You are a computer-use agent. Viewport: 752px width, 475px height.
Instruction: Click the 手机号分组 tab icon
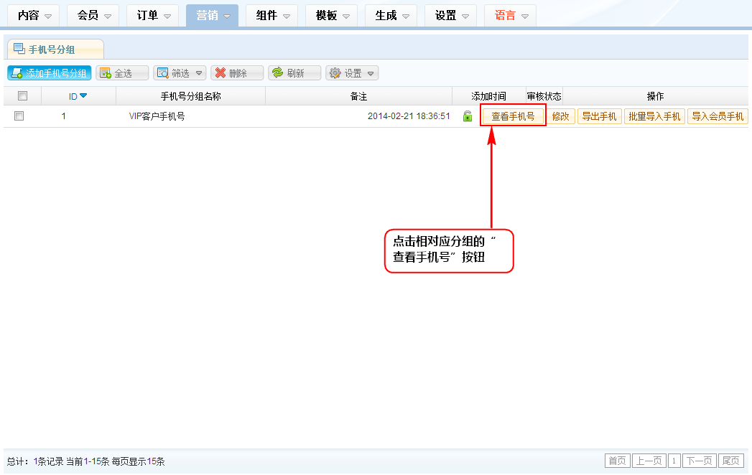pyautogui.click(x=19, y=49)
